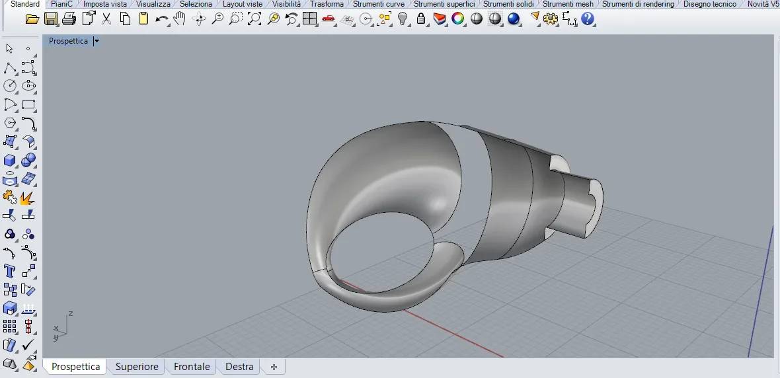This screenshot has height=378, width=780.
Task: Select the Circle tool
Action: click(x=9, y=85)
